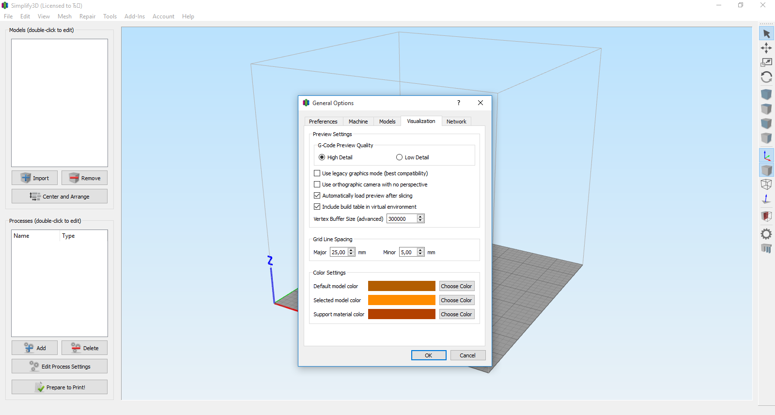
Task: Switch to the default isometric view cube
Action: coord(766,94)
